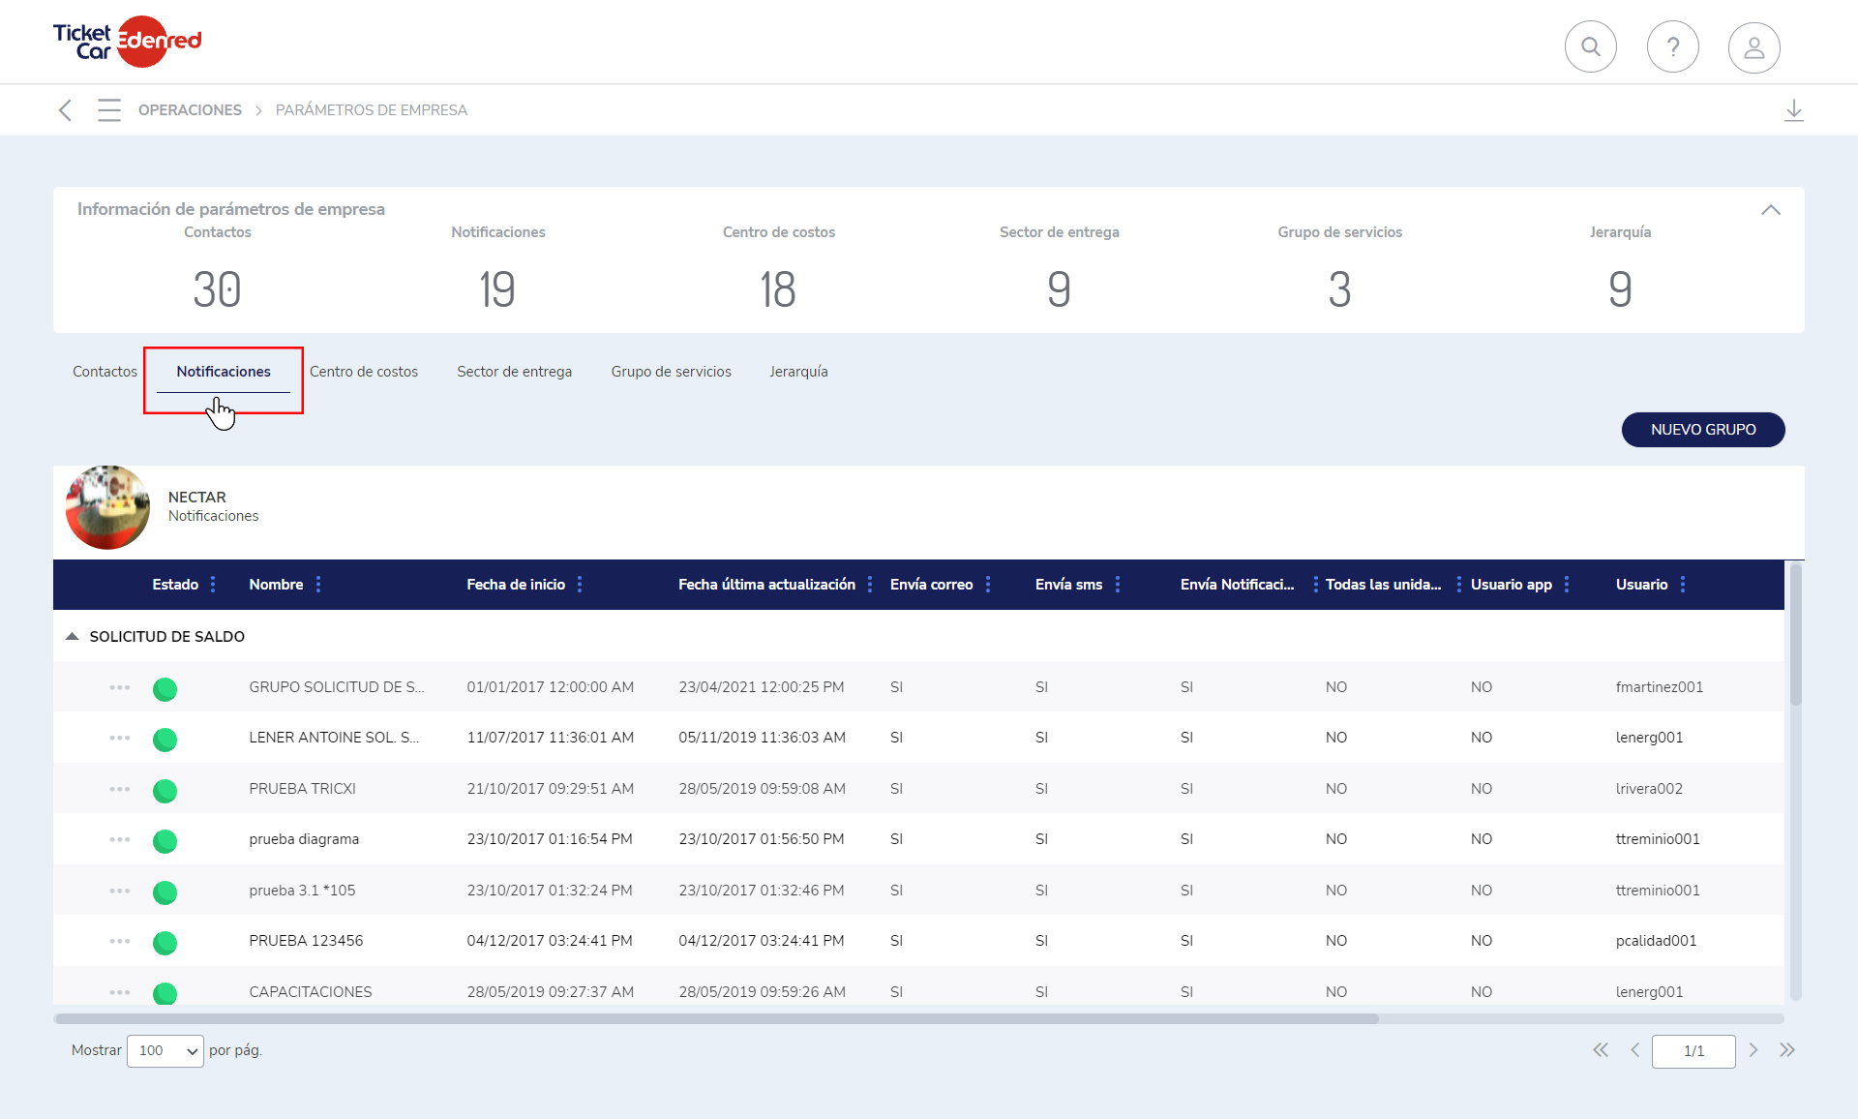This screenshot has width=1858, height=1119.
Task: Click status indicator for prueba diagrama row
Action: [165, 840]
